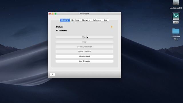Switch to the General tab

tap(65, 20)
